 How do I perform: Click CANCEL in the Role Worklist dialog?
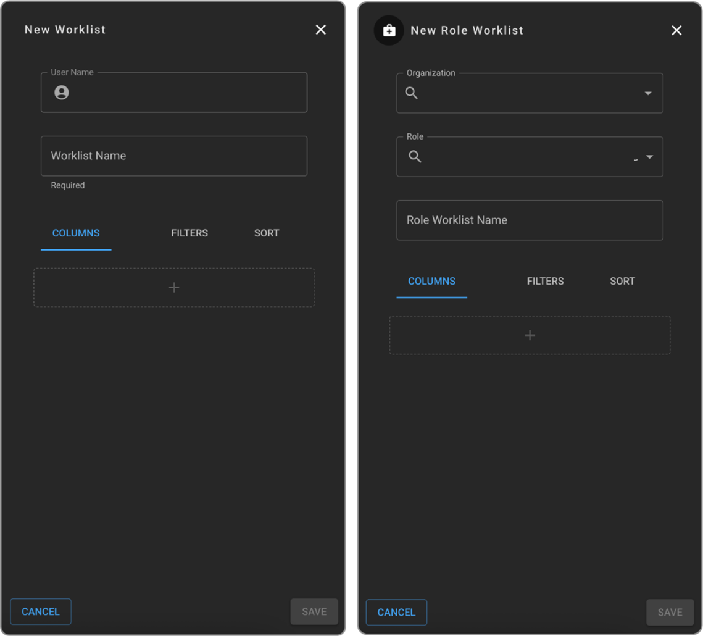pyautogui.click(x=396, y=612)
